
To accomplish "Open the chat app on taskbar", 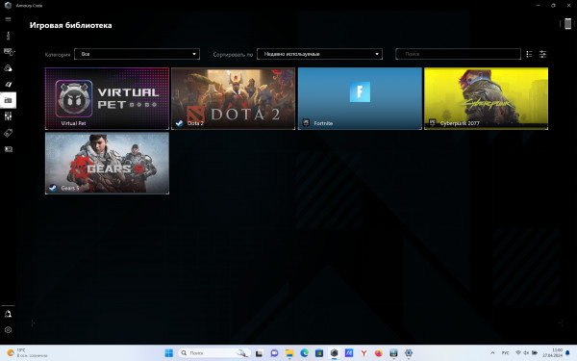I will coord(274,353).
